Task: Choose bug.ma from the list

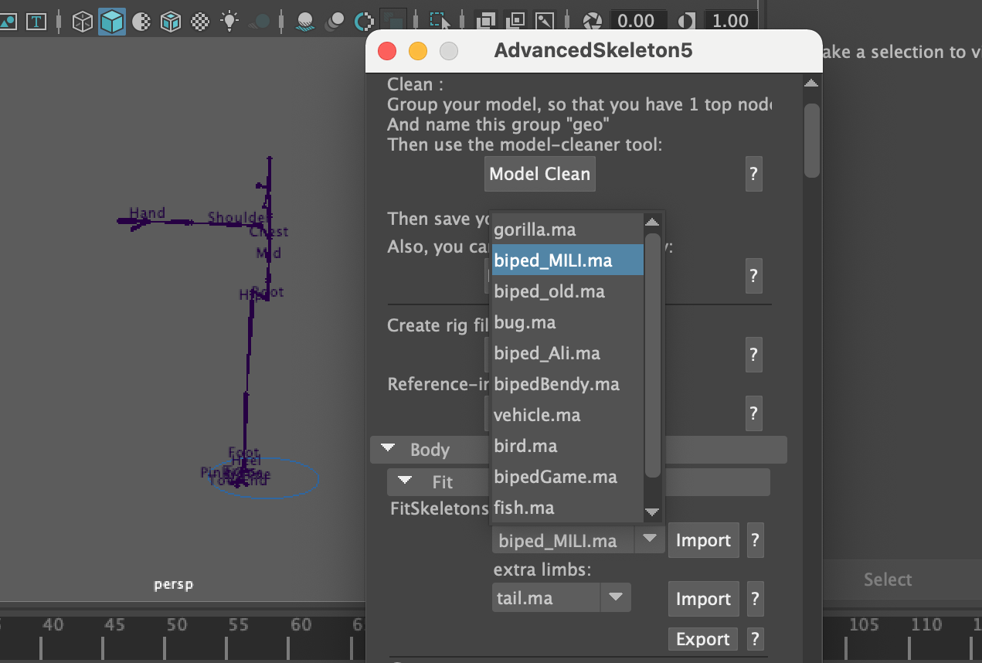Action: tap(567, 322)
